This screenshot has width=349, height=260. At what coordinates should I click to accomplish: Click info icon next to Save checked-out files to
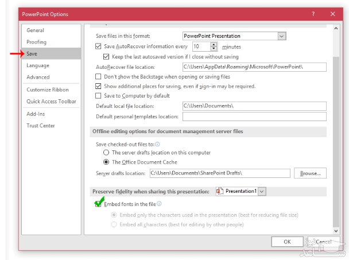point(157,144)
